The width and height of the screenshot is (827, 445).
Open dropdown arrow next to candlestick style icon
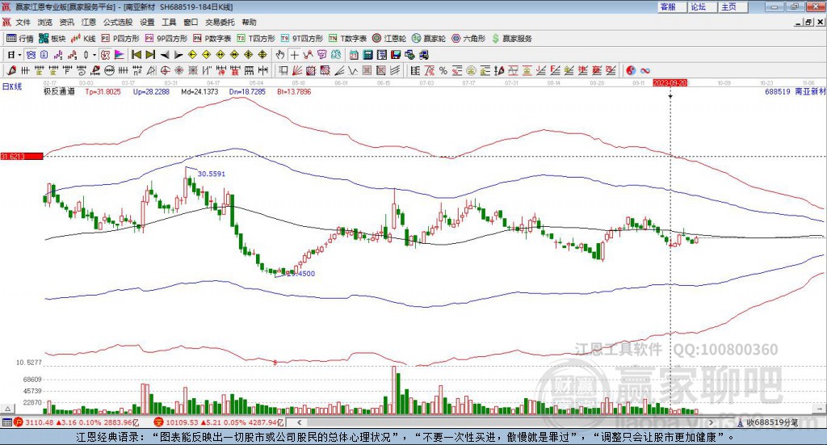[x=94, y=55]
